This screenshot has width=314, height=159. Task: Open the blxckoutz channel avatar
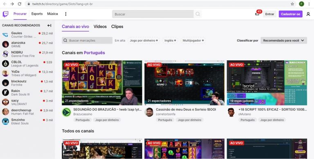[5, 83]
